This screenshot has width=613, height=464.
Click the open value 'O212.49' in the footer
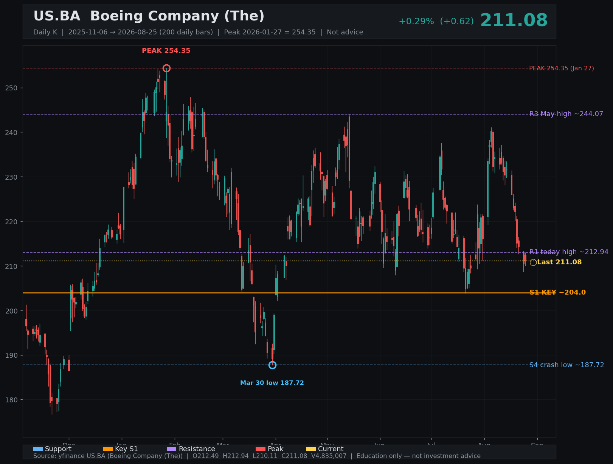(206, 456)
